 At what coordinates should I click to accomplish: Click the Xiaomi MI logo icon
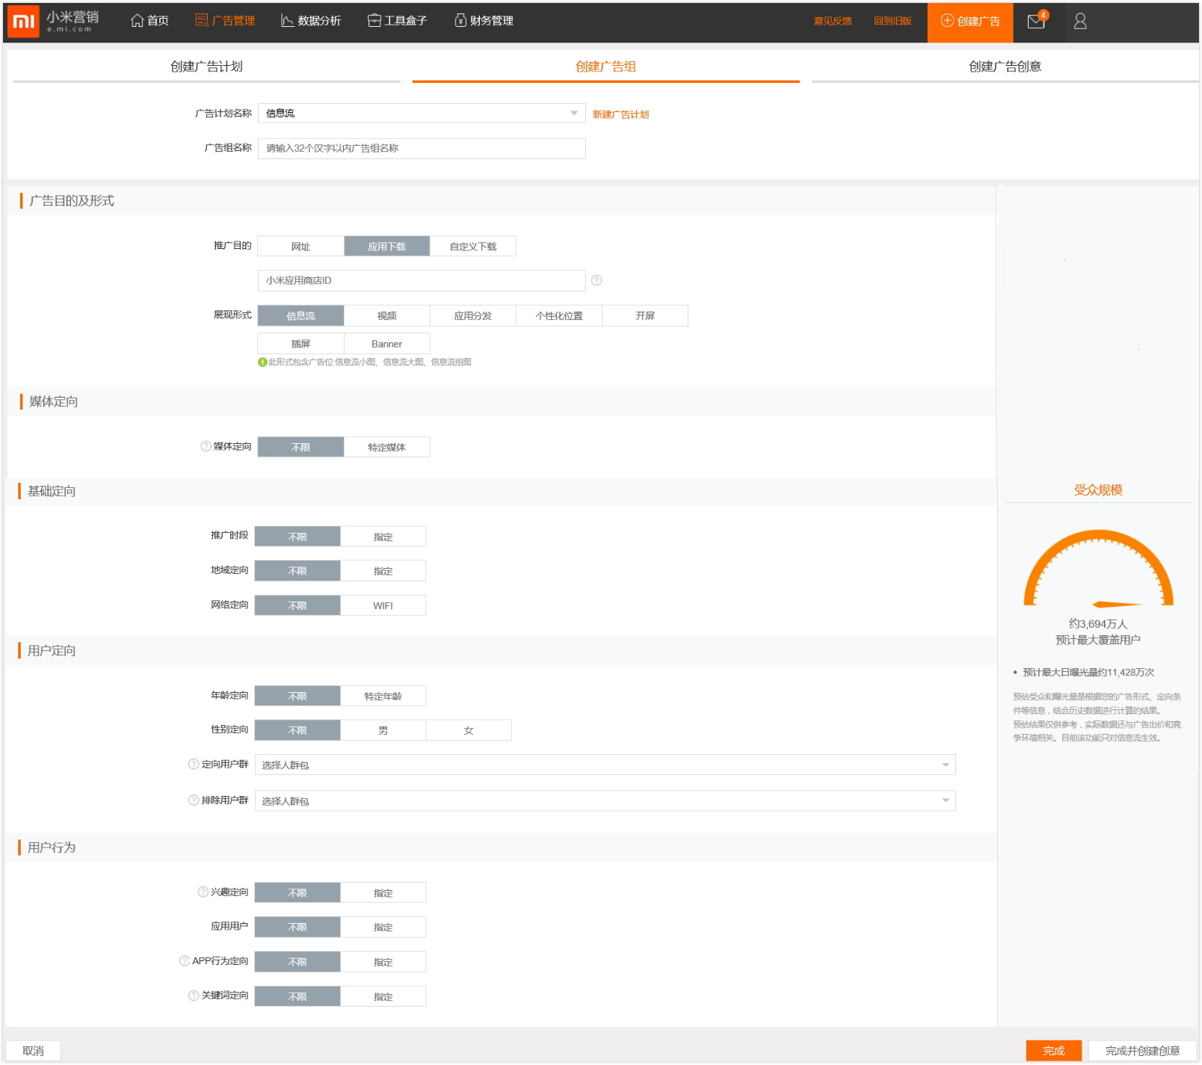coord(23,22)
